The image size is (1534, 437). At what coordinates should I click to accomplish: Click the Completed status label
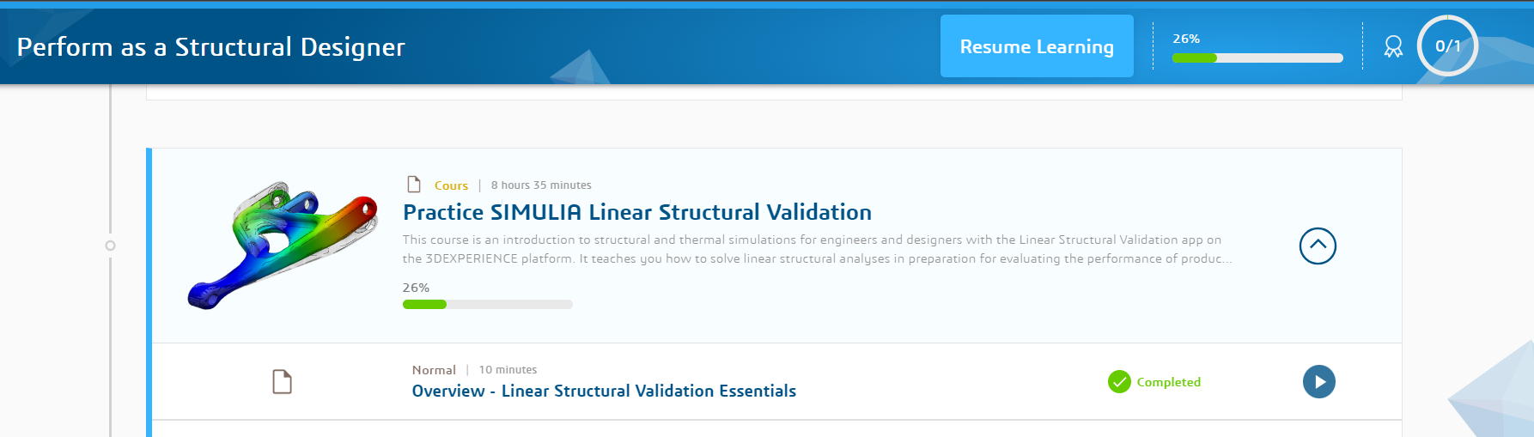pyautogui.click(x=1168, y=382)
